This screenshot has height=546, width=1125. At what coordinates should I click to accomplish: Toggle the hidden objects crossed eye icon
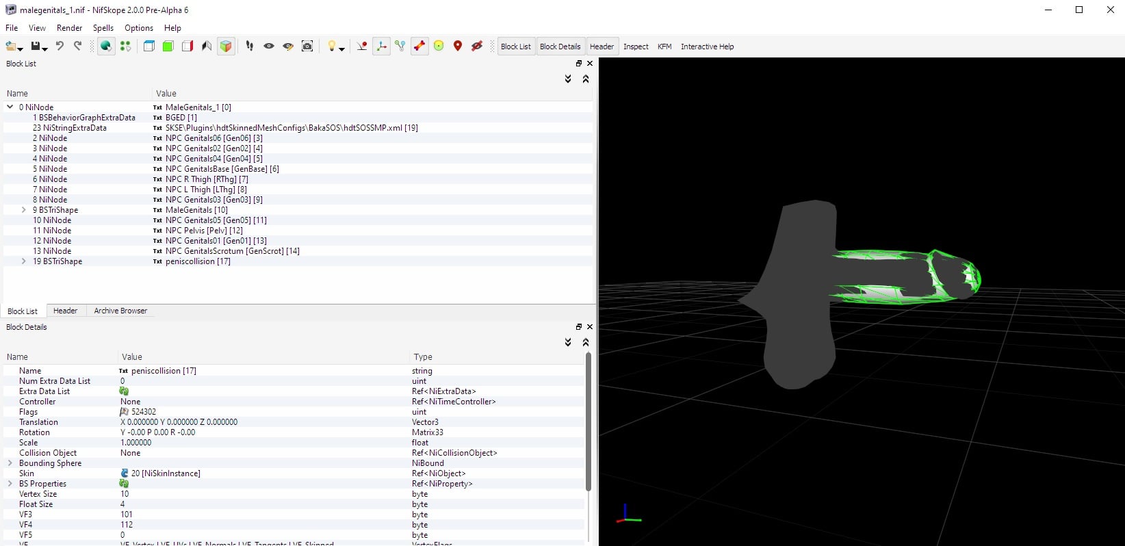point(477,46)
